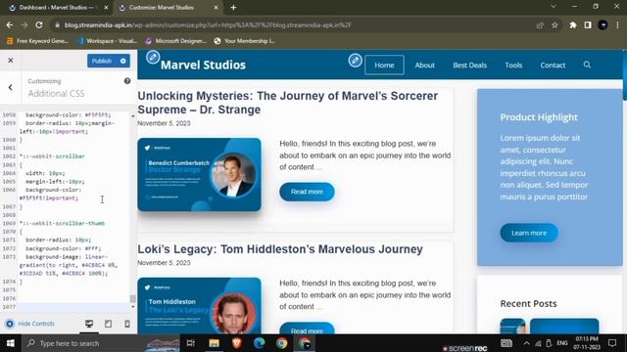Open Microsoft Edge from the taskbar

(259, 343)
